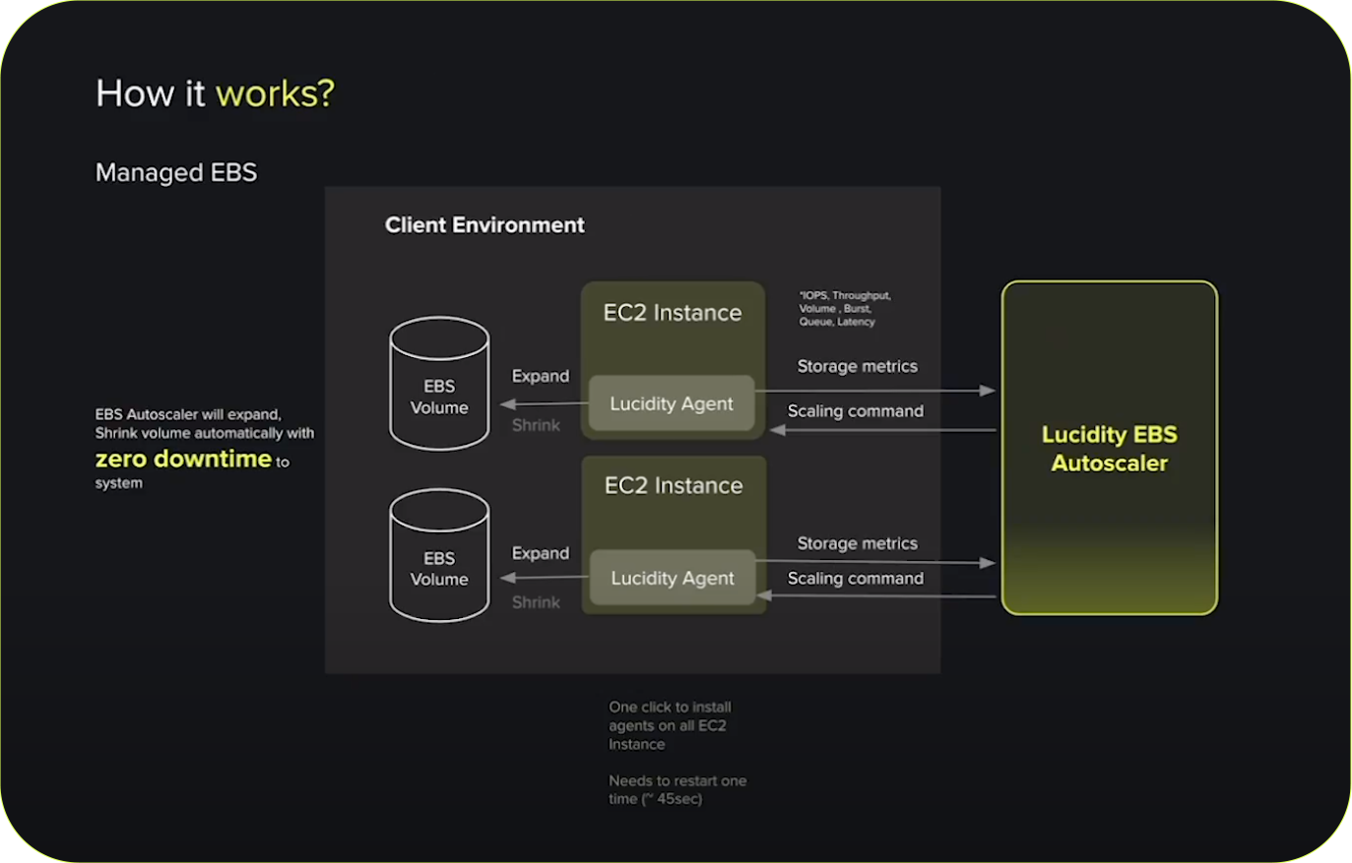Click the Client Environment container

(x=485, y=224)
